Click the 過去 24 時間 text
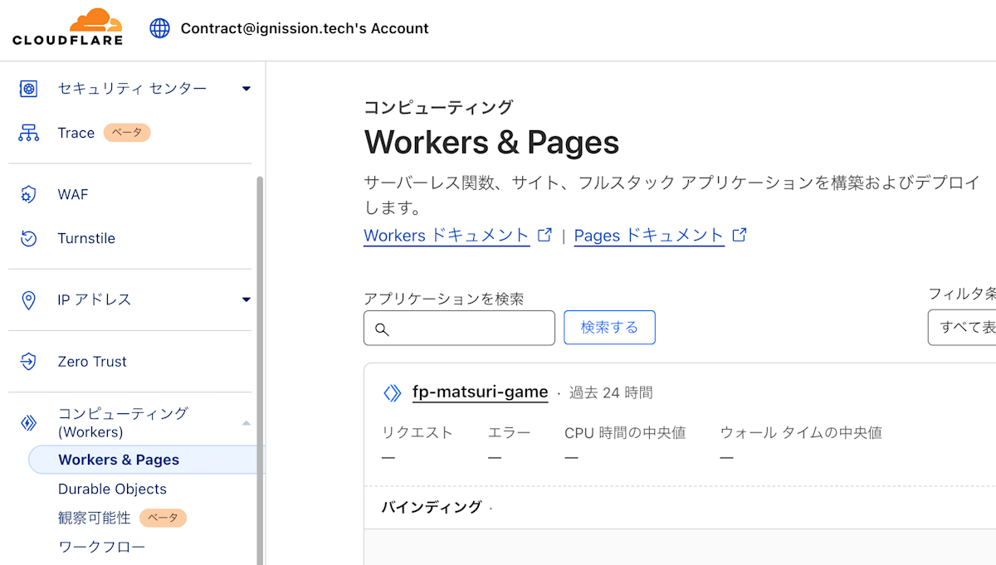 point(611,392)
